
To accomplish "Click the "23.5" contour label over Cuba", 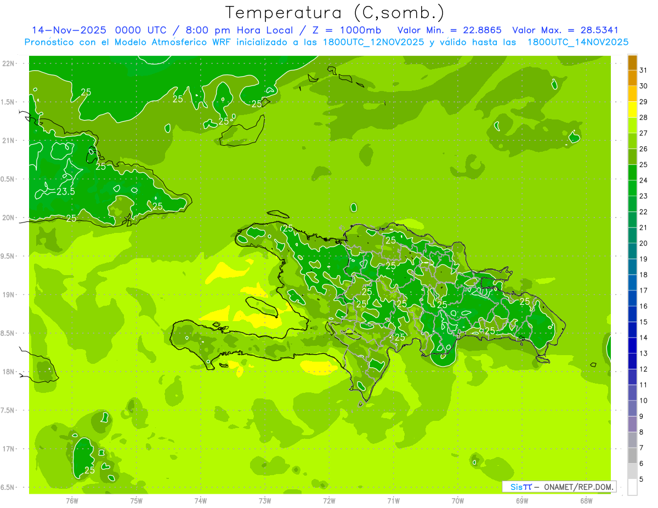I will pos(65,191).
